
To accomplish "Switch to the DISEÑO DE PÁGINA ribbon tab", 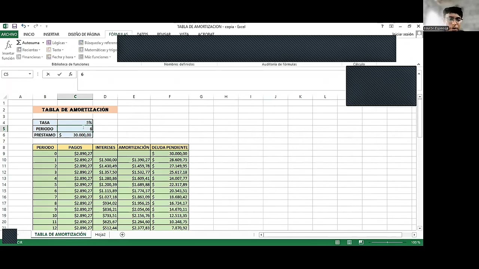I will tap(84, 34).
